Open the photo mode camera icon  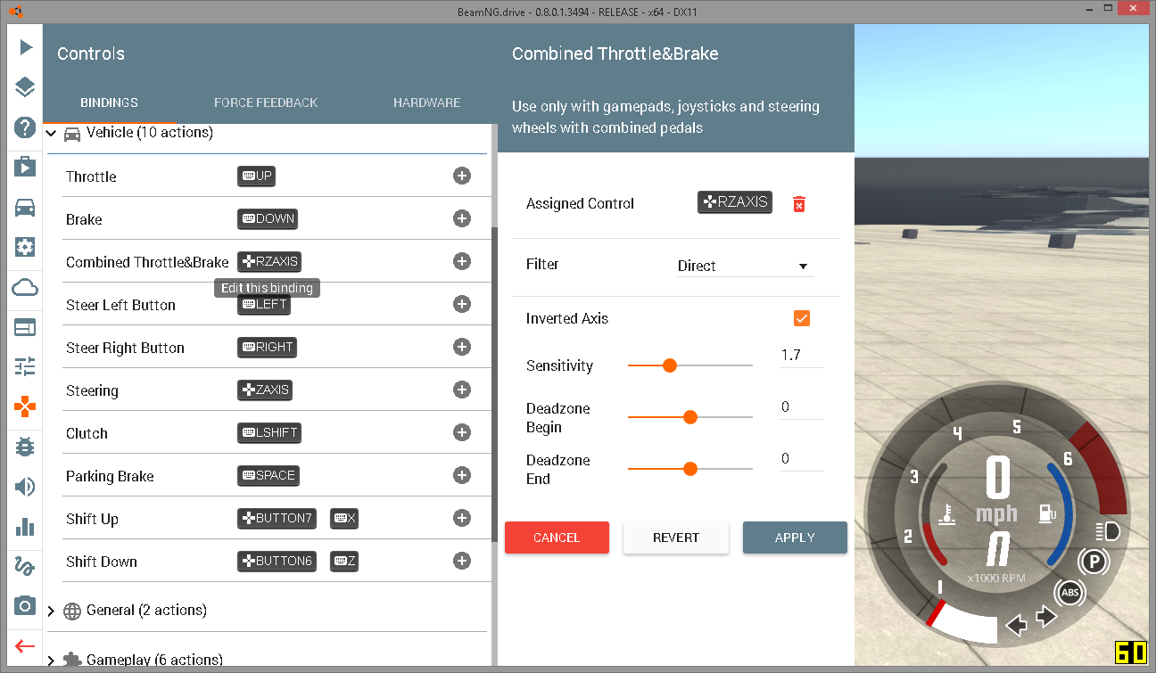25,606
